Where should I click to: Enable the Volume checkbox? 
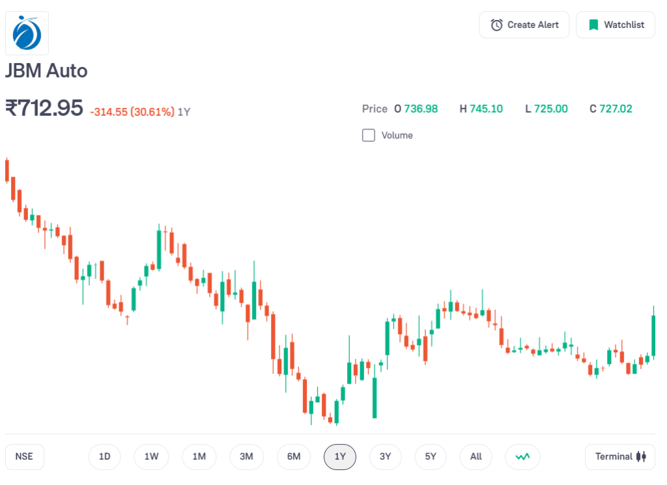[x=369, y=135]
